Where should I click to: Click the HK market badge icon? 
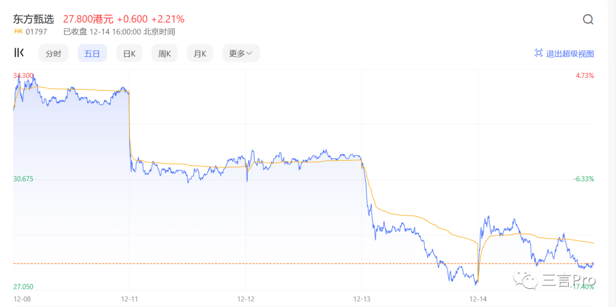click(18, 32)
